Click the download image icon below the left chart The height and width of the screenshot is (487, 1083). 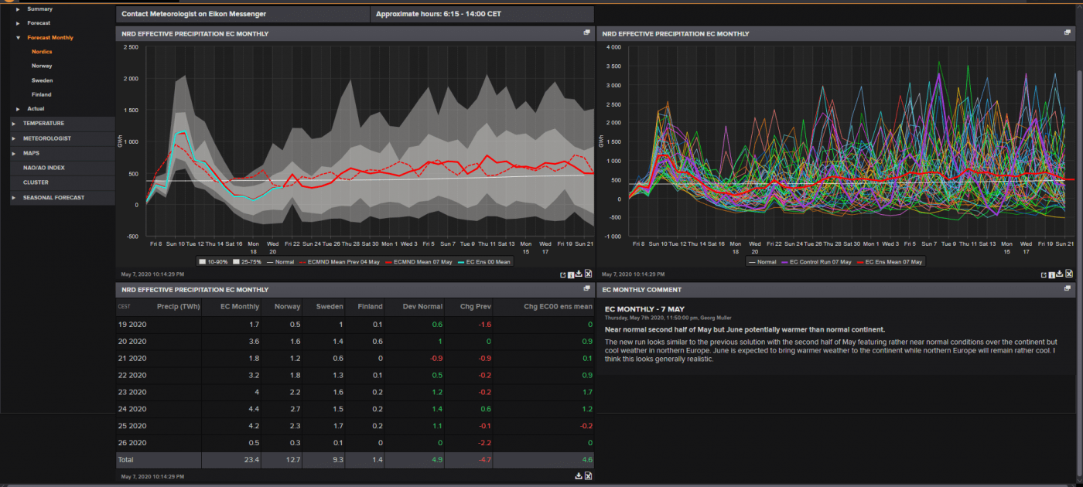(x=579, y=273)
